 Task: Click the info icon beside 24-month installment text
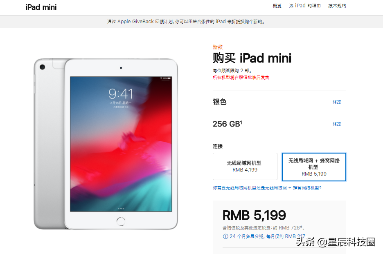[225, 236]
